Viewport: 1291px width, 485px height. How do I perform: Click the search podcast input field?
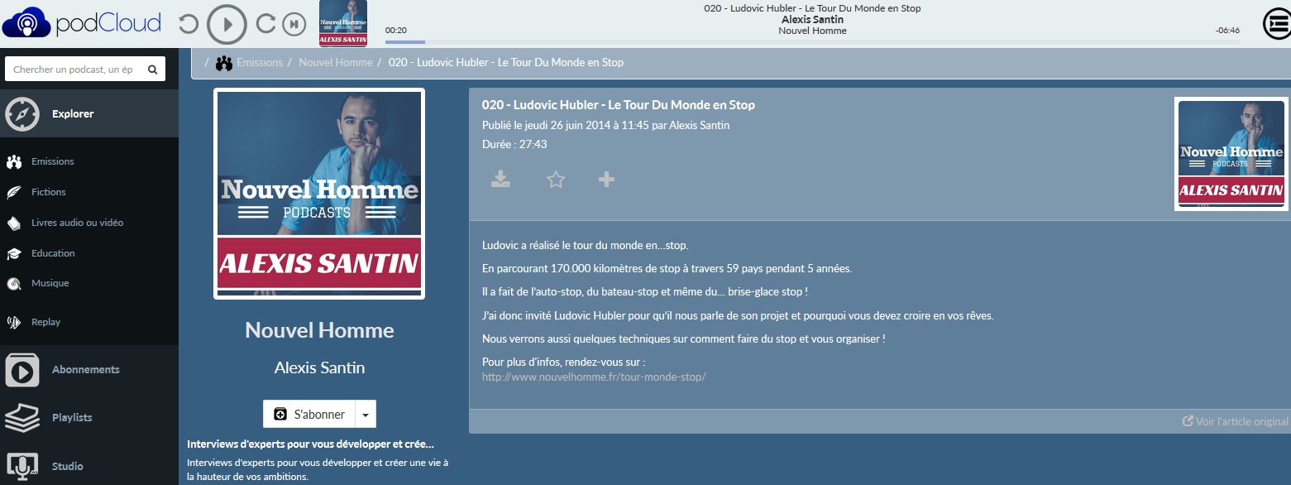(x=74, y=70)
